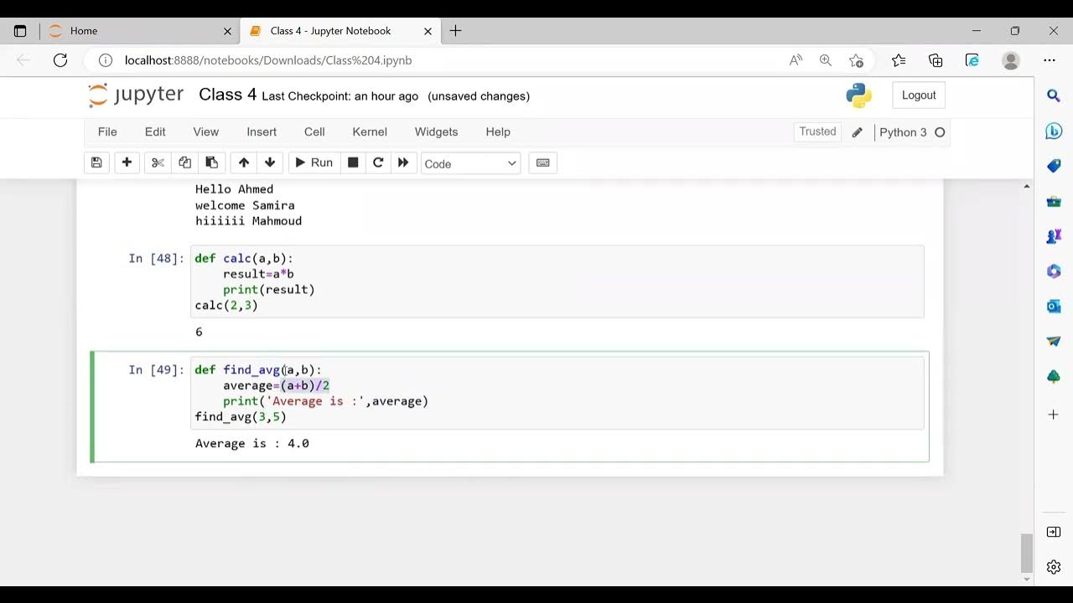Close the Home browser tab

tap(227, 31)
